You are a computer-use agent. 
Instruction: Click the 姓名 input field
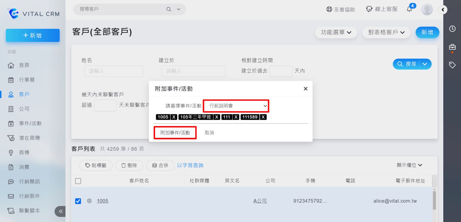pos(114,71)
